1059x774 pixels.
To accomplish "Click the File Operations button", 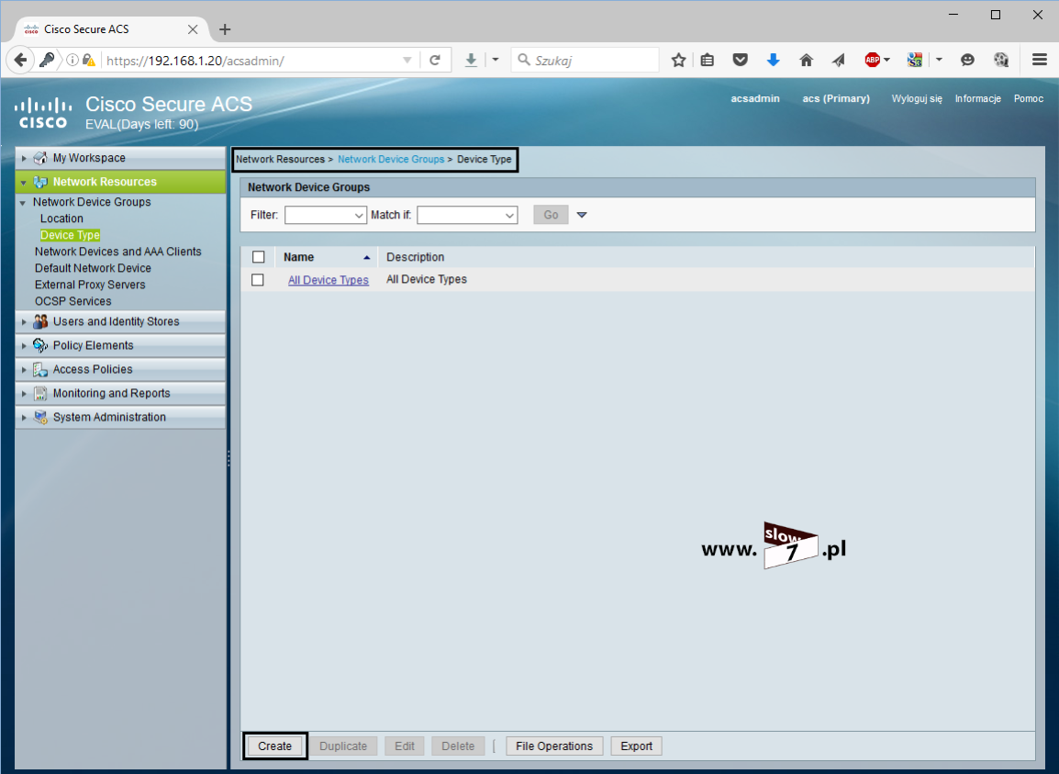I will click(x=554, y=746).
